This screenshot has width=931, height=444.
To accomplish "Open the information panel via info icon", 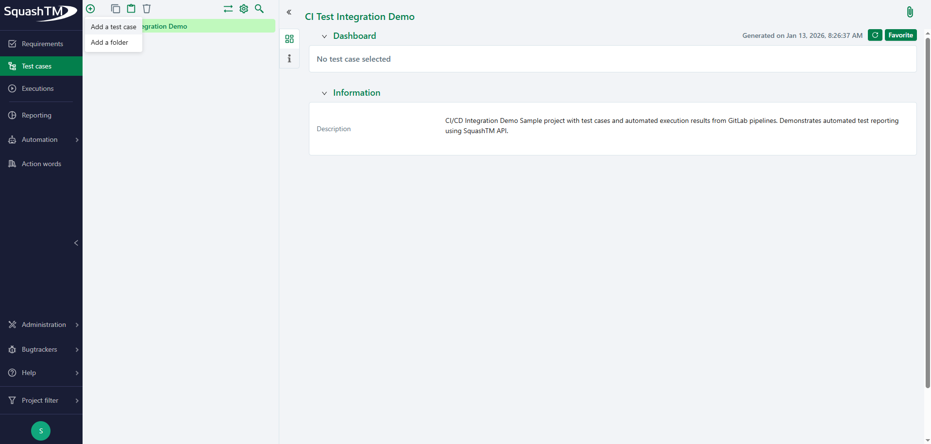I will tap(289, 58).
